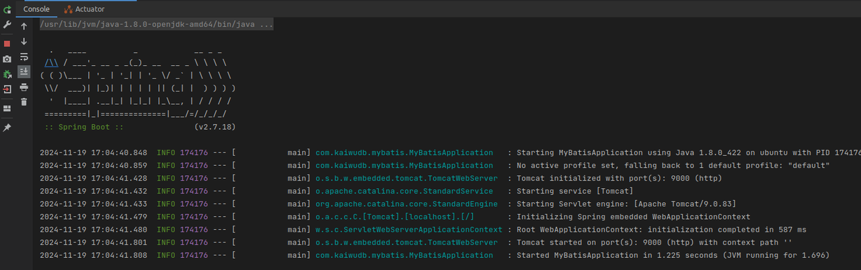Stop the running MyBatisApplication process

(7, 43)
